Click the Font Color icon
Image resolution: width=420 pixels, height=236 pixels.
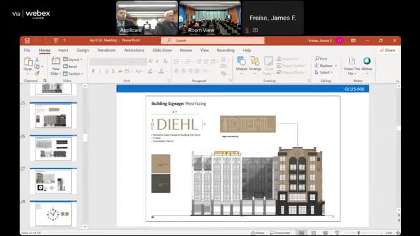(x=161, y=71)
